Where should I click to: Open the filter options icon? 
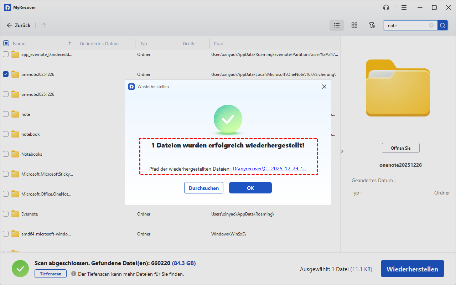click(372, 25)
